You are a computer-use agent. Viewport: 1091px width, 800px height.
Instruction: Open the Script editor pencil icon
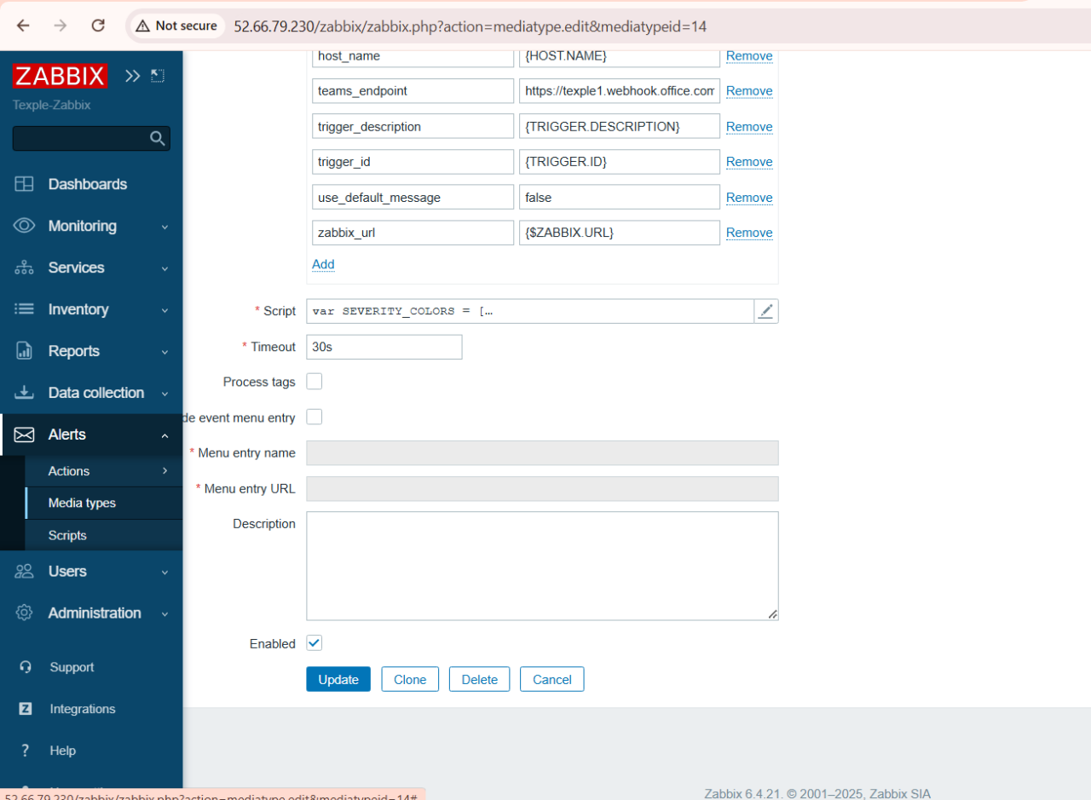(765, 311)
